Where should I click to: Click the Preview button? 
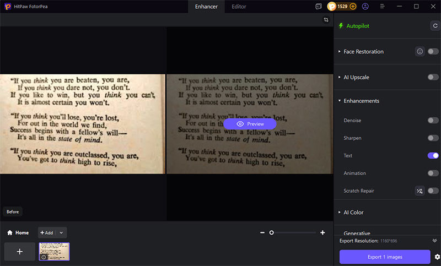[x=250, y=124]
